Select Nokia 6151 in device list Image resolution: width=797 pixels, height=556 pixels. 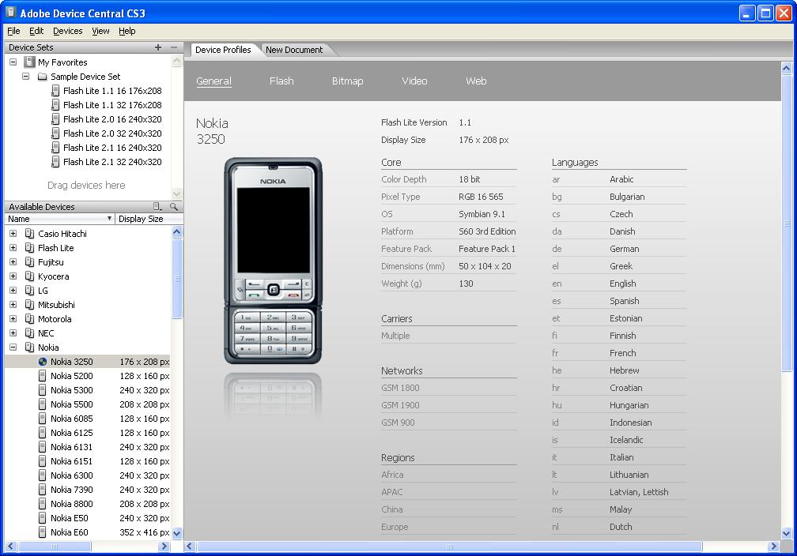87,461
